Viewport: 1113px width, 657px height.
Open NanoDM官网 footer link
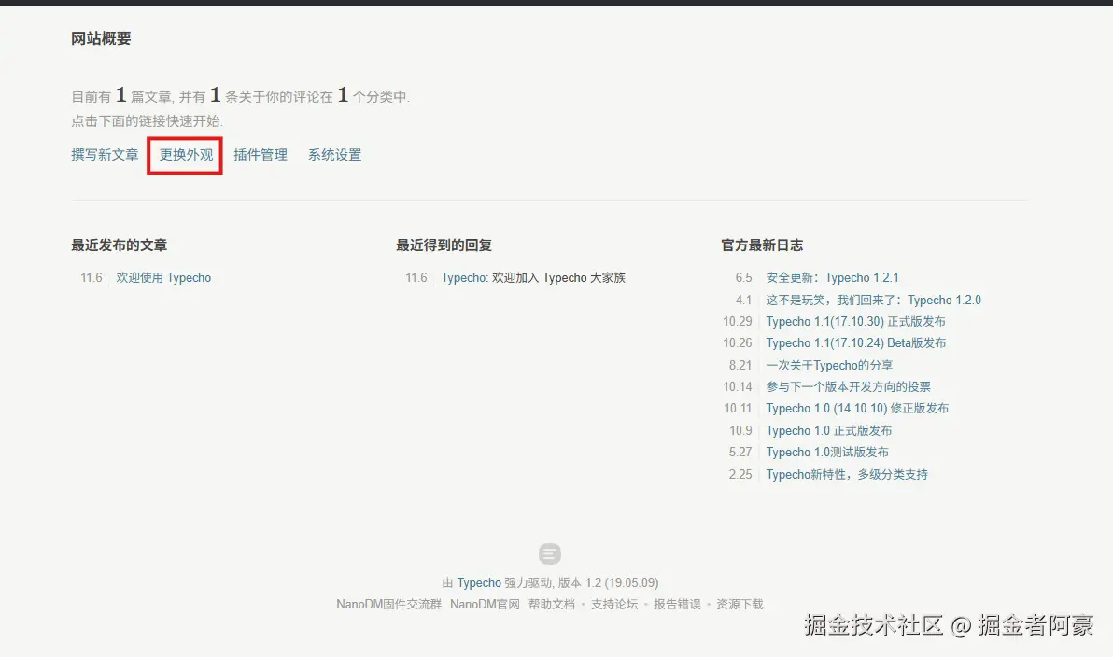coord(485,604)
